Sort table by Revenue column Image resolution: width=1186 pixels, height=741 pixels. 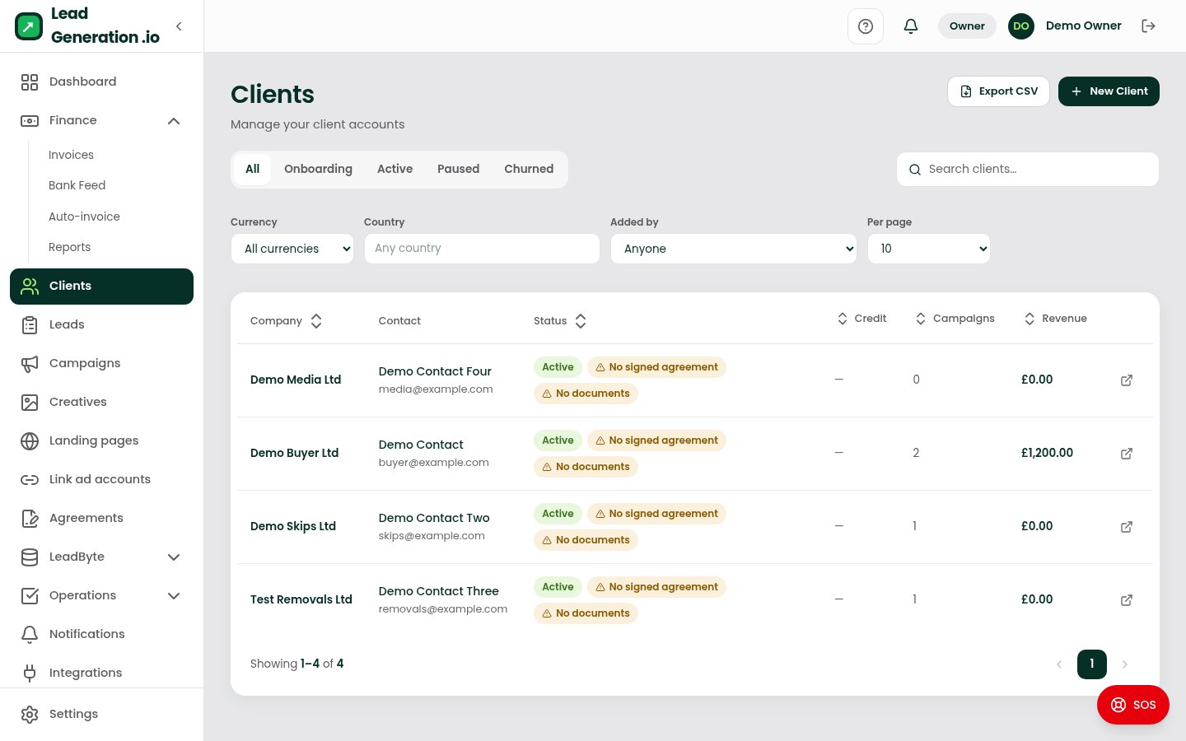click(x=1055, y=319)
